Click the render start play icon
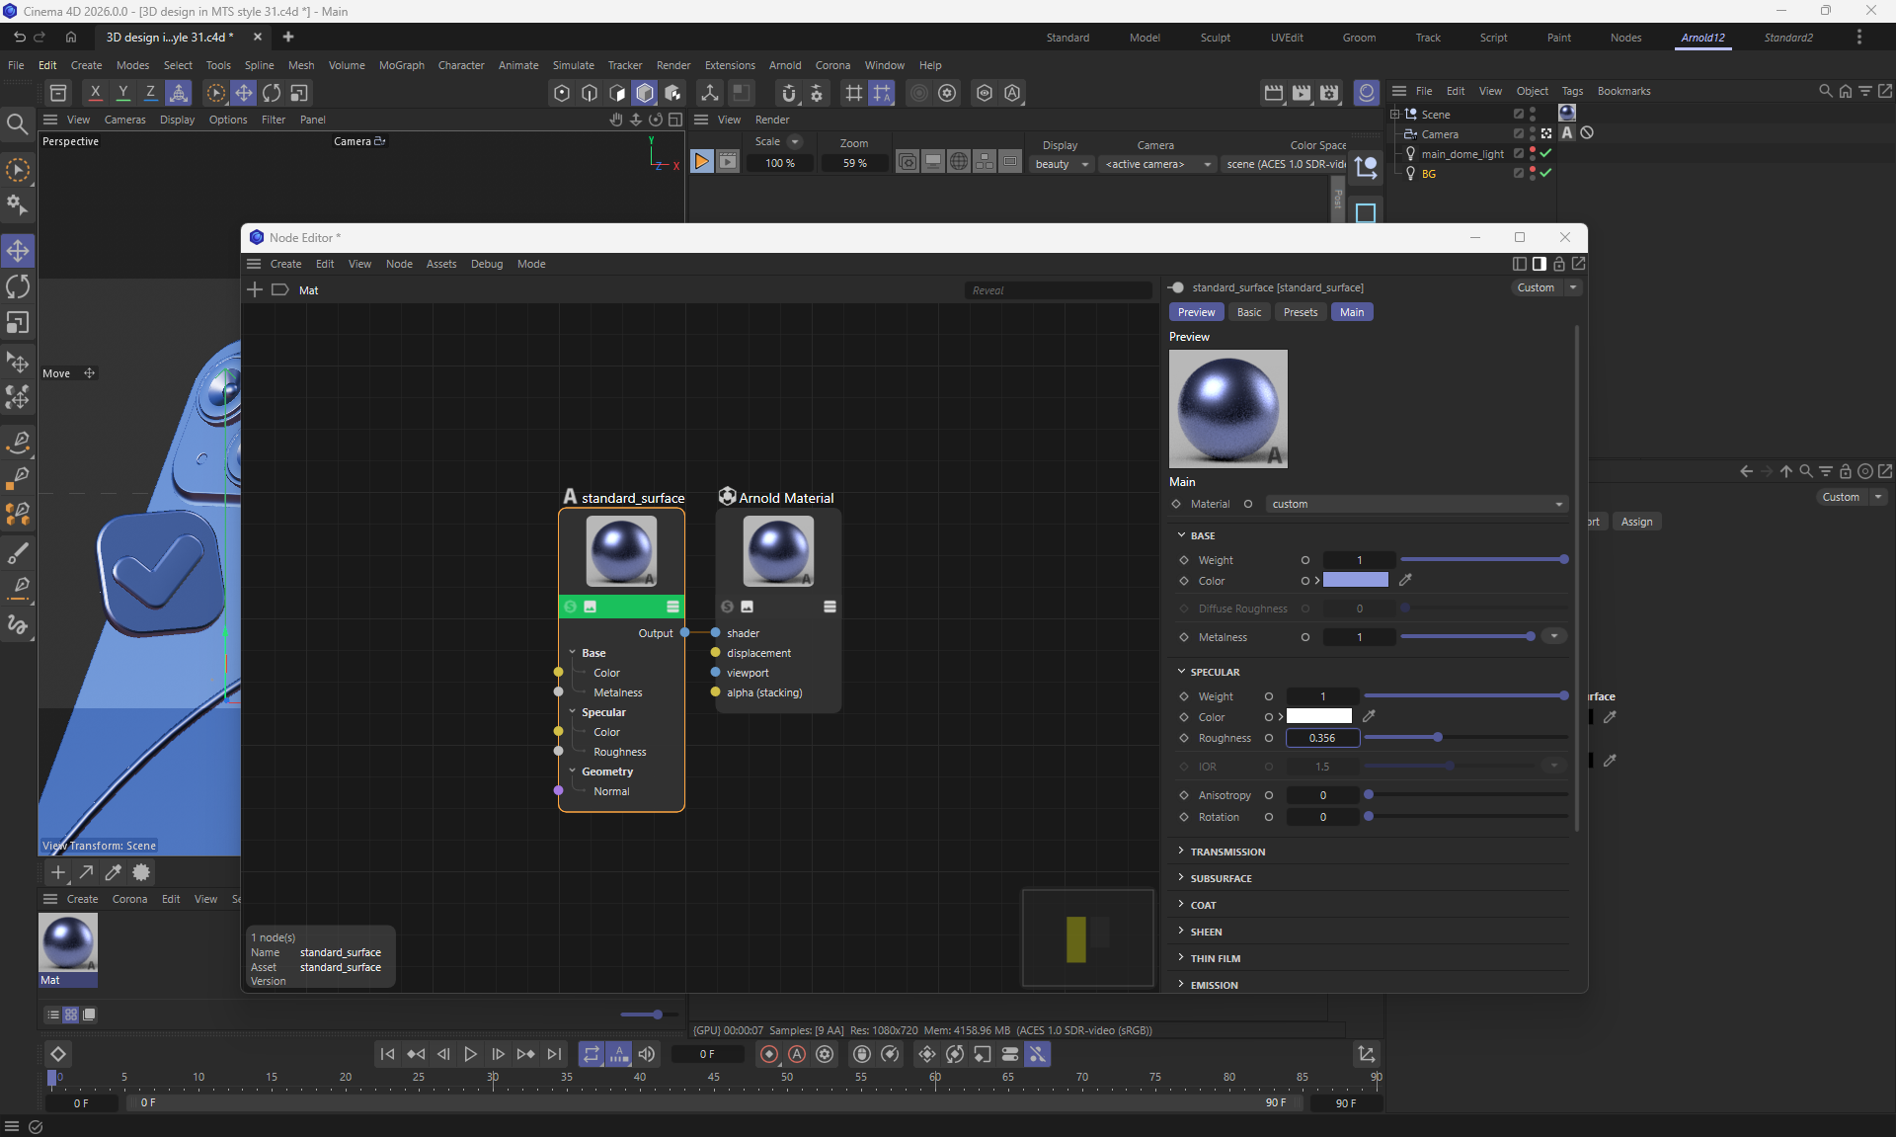The height and width of the screenshot is (1137, 1896). coord(701,161)
